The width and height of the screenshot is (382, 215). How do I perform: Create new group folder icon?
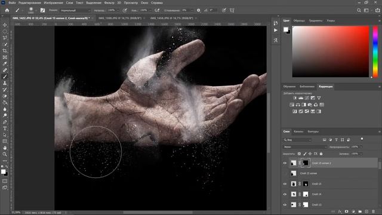pyautogui.click(x=360, y=211)
